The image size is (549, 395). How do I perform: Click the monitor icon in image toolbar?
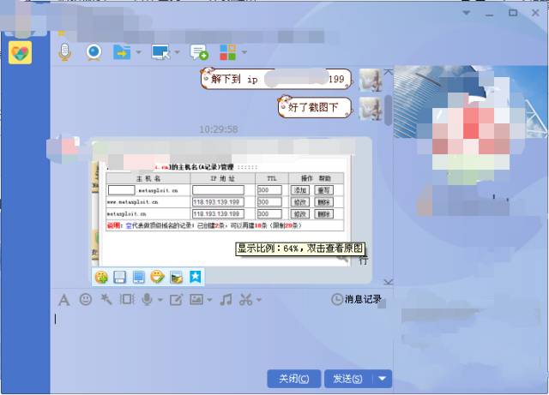[x=139, y=277]
